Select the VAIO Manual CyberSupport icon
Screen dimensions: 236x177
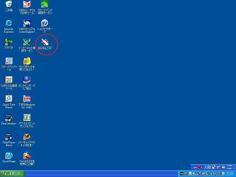[27, 26]
